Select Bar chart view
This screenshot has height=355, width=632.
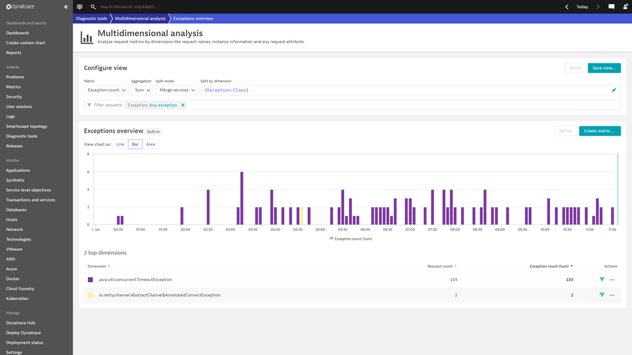[135, 144]
